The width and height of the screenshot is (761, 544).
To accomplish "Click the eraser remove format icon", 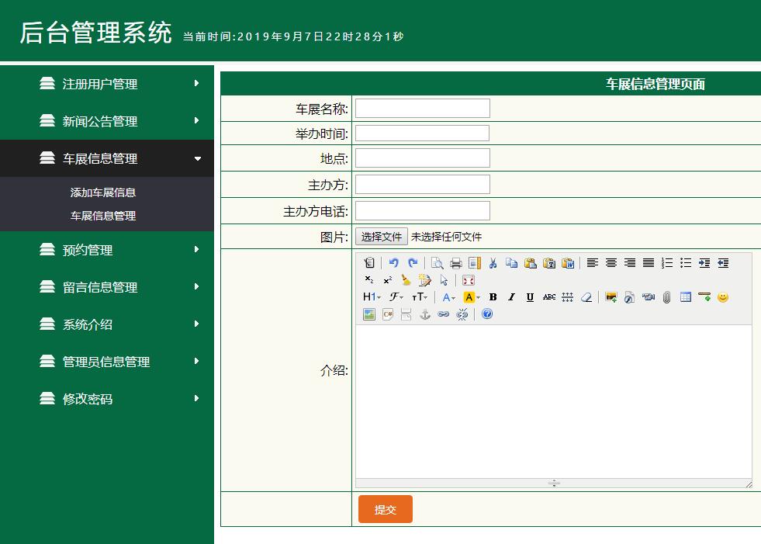I will tap(586, 297).
